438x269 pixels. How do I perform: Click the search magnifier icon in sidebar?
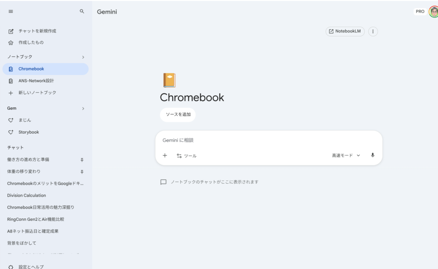click(82, 12)
